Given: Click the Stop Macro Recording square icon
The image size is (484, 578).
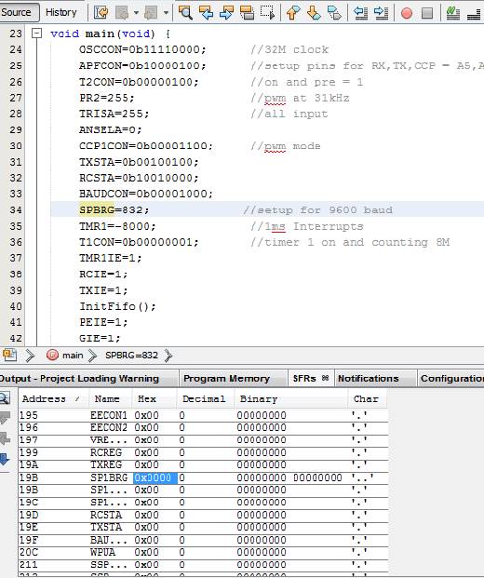Looking at the screenshot, I should click(427, 13).
